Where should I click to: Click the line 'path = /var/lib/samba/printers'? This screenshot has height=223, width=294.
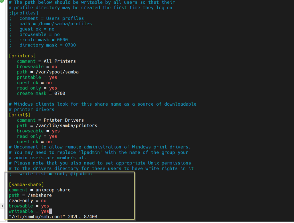click(x=57, y=125)
